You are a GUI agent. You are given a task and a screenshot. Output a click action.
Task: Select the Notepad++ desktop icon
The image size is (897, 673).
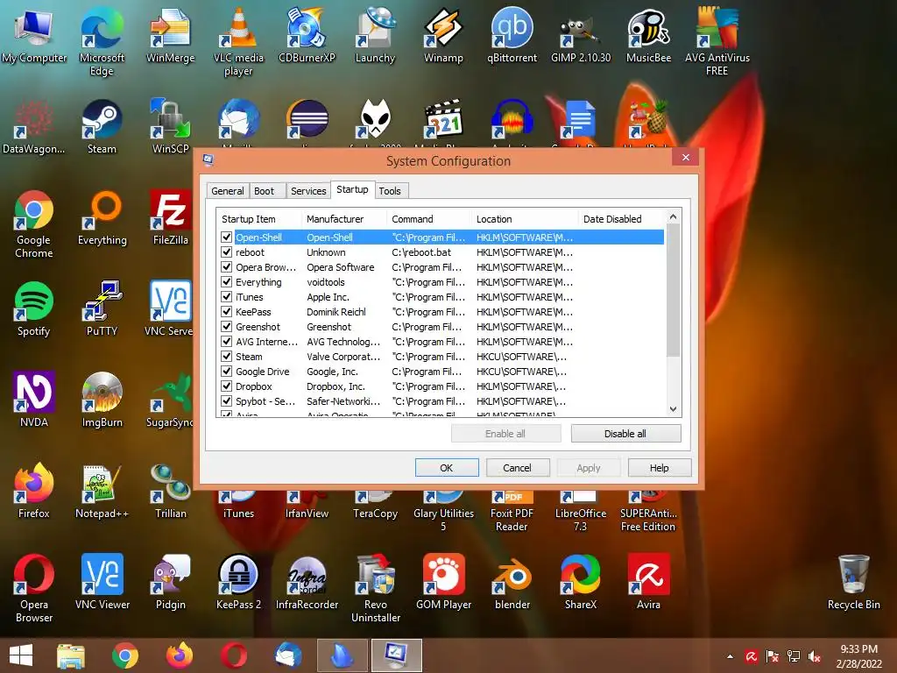pyautogui.click(x=102, y=491)
